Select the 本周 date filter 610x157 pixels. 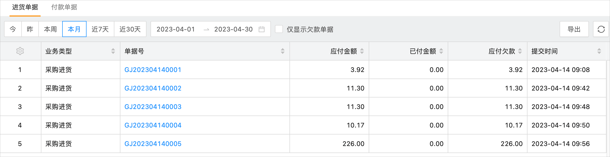pyautogui.click(x=50, y=29)
